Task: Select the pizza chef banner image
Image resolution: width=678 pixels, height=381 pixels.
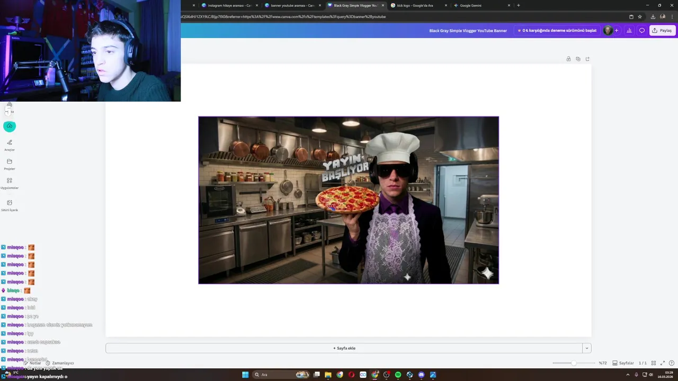Action: click(x=349, y=200)
